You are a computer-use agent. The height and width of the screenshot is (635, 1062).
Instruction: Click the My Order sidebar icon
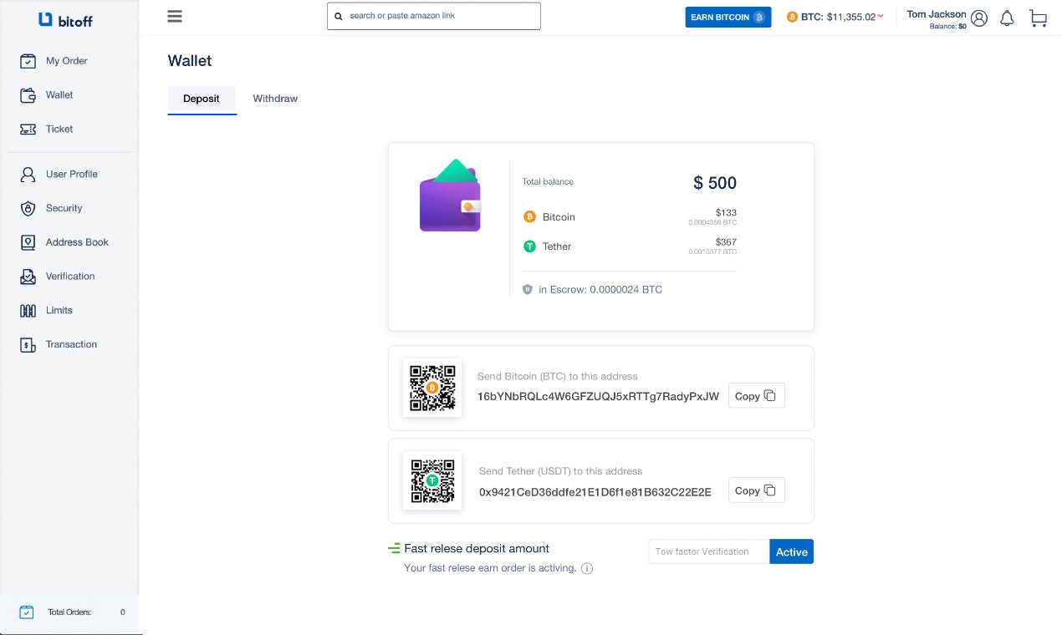28,61
